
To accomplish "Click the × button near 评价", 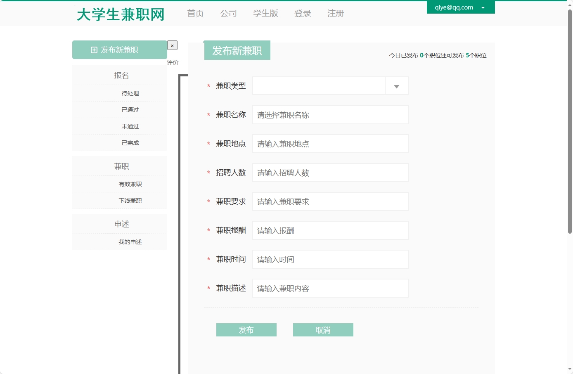I will (172, 45).
